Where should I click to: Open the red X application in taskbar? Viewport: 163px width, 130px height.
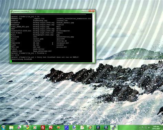[51, 128]
